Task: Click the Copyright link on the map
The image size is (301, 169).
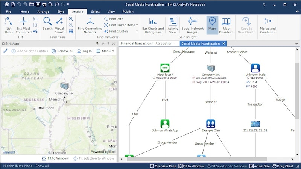Action: [9, 152]
